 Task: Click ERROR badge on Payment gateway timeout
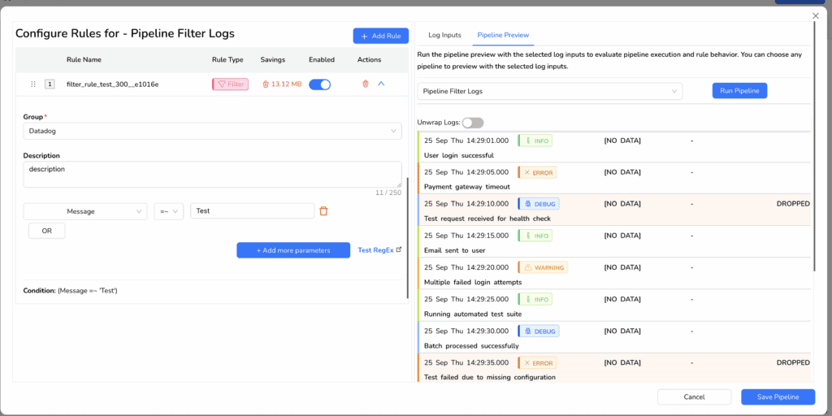pos(537,172)
